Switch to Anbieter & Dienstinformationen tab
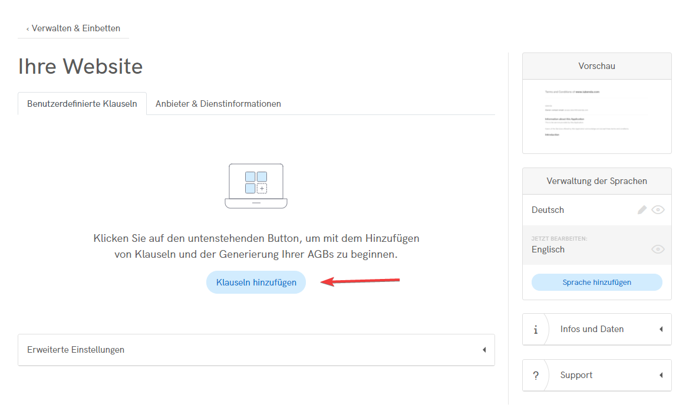This screenshot has width=699, height=417. pos(218,104)
